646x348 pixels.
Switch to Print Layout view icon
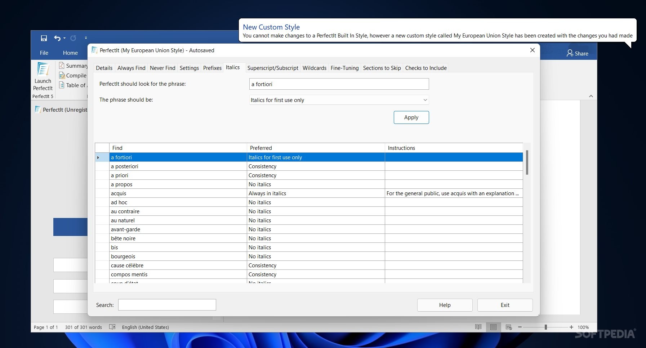pyautogui.click(x=493, y=327)
